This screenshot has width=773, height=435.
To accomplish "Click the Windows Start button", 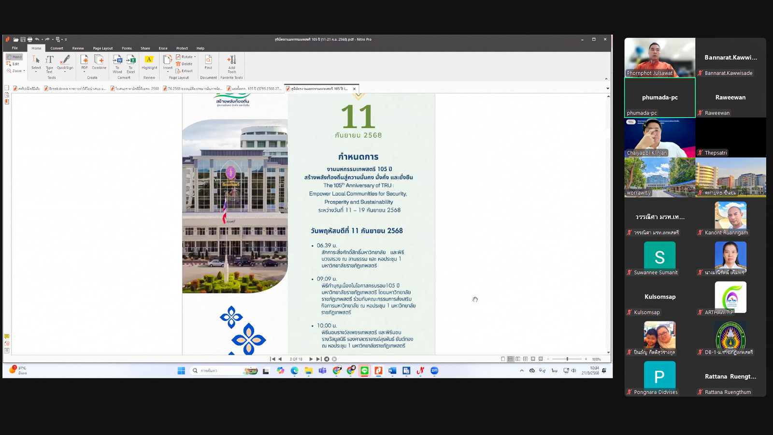I will coord(181,371).
